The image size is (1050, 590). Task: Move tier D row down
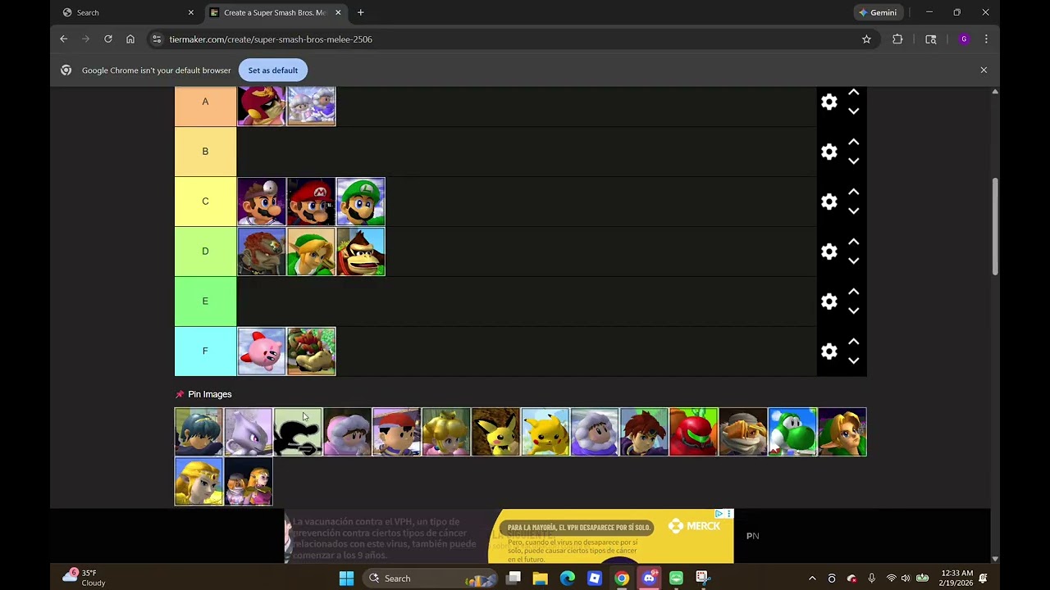[x=853, y=261]
